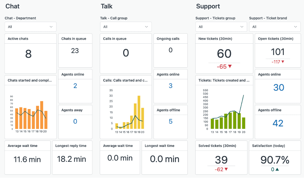Click Support agents offline value 42
This screenshot has height=178, width=304.
tap(278, 123)
